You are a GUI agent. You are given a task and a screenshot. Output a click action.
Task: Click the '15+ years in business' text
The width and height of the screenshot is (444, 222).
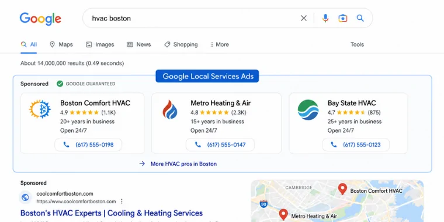tap(217, 122)
